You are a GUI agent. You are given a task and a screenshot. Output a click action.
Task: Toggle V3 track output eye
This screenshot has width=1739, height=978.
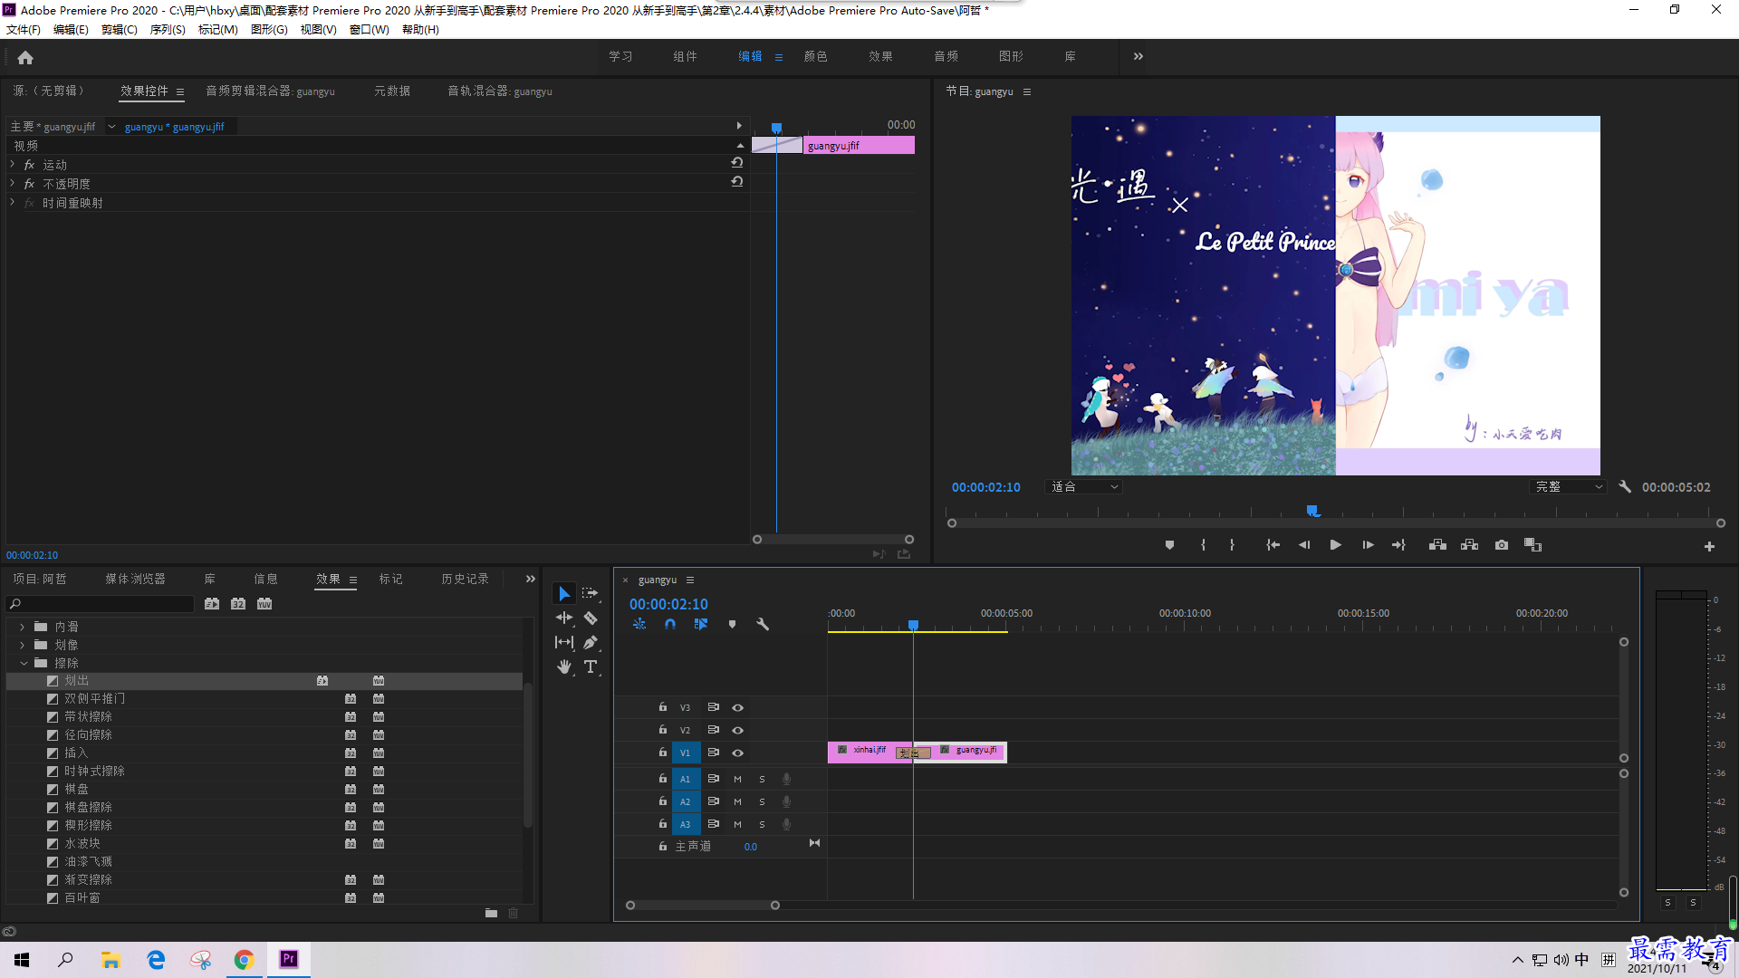tap(737, 707)
